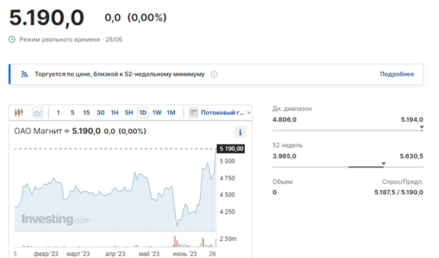Switch chart to 1W interval
439x258 pixels.
[157, 113]
